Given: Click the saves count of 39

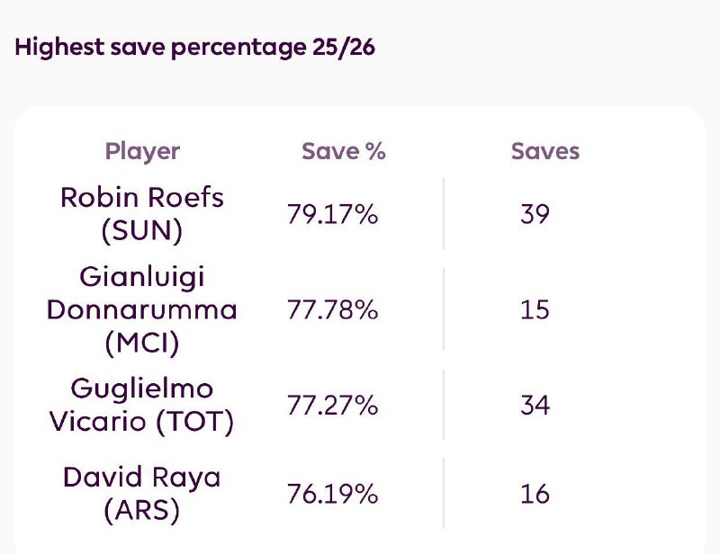Looking at the screenshot, I should coord(535,215).
